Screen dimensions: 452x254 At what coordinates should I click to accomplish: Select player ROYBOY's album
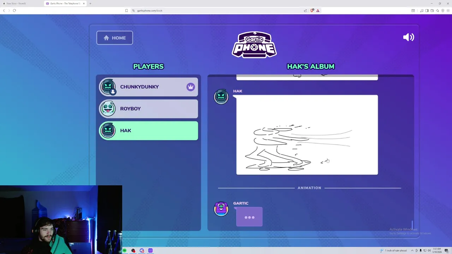148,109
